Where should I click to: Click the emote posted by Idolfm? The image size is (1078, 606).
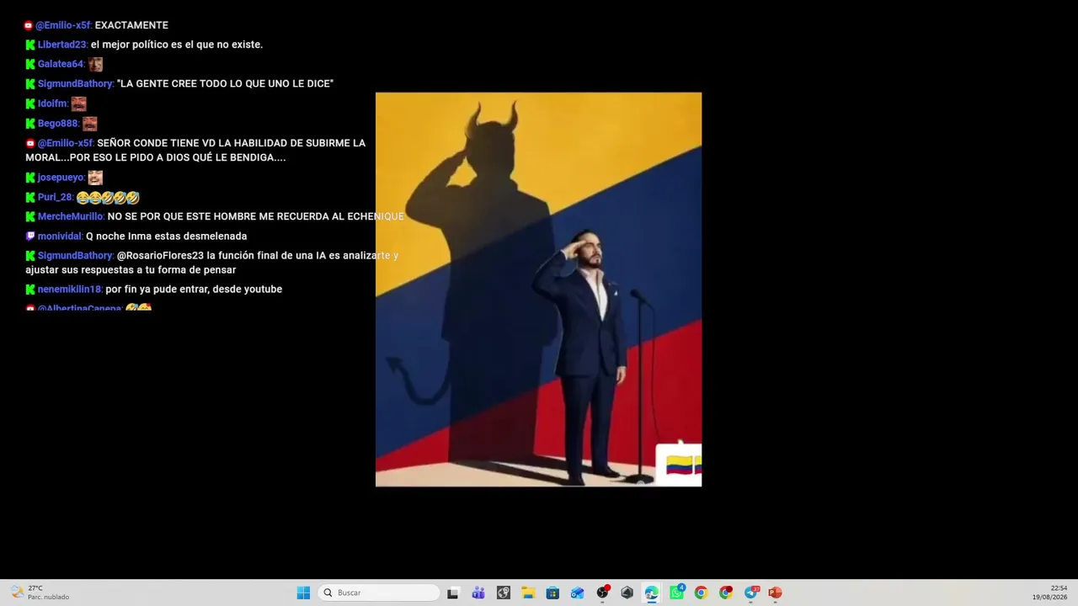click(78, 104)
